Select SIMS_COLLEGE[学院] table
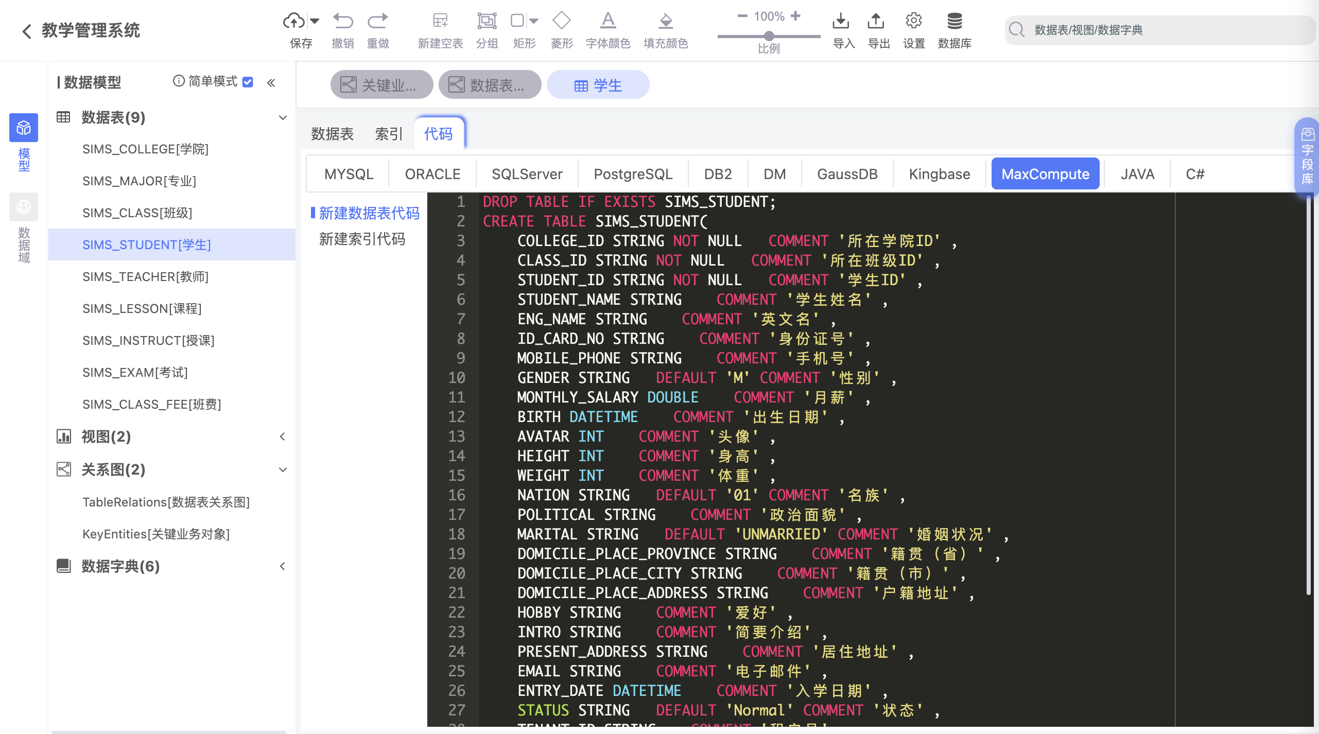1319x734 pixels. [x=146, y=149]
